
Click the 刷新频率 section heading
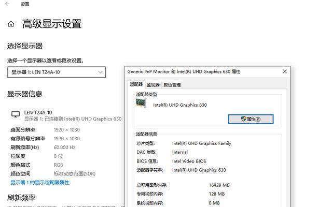pyautogui.click(x=21, y=198)
